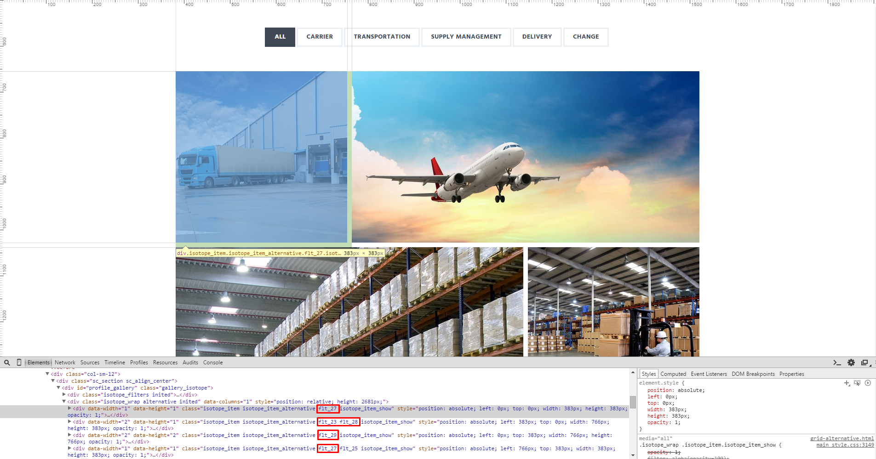The width and height of the screenshot is (876, 459).
Task: Select the SUPPLY MANAGEMENT filter button
Action: pyautogui.click(x=466, y=37)
